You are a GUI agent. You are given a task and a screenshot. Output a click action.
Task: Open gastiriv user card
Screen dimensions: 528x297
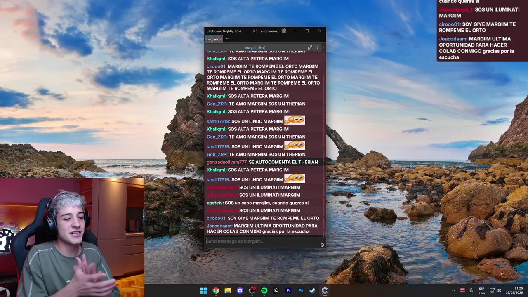215,203
